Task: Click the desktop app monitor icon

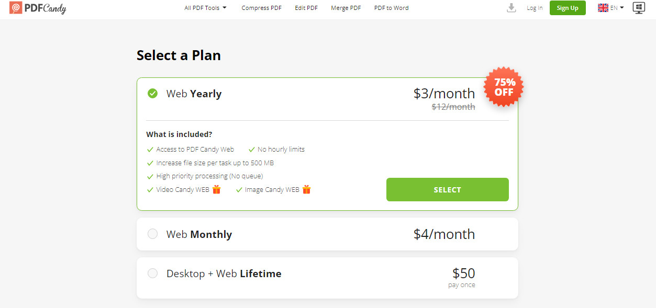Action: tap(638, 8)
